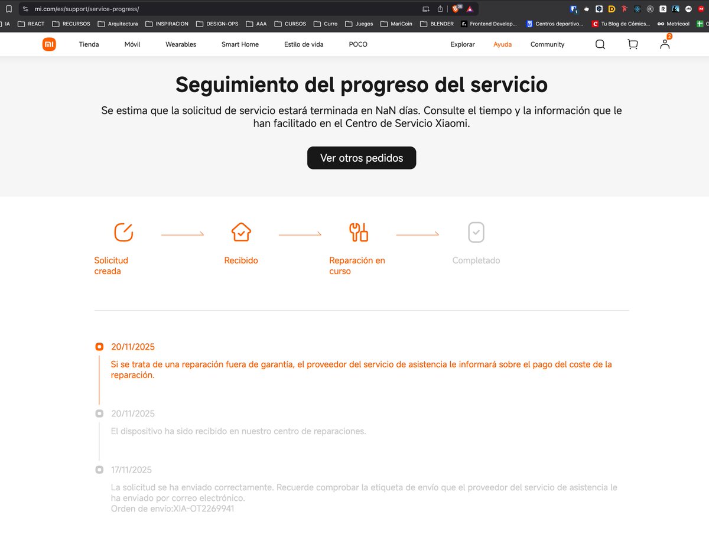Click the Completado checkmark step icon
The height and width of the screenshot is (557, 709).
point(476,232)
